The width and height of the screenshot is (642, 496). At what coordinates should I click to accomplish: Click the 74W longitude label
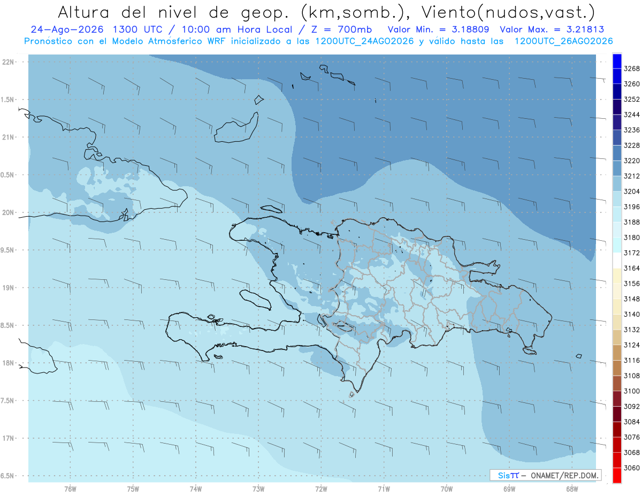(x=196, y=489)
